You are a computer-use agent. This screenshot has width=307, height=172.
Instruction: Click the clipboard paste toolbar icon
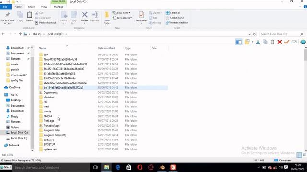pyautogui.click(x=272, y=42)
